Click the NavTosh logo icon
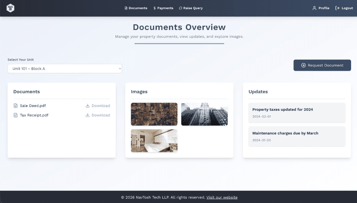357x203 pixels. [10, 8]
